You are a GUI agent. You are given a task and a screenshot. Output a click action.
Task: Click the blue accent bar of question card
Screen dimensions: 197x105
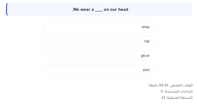pos(7,9)
